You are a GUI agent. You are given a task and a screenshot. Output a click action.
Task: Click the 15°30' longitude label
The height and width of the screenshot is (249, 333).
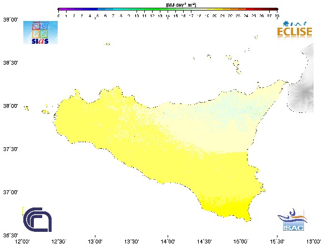[x=277, y=241]
